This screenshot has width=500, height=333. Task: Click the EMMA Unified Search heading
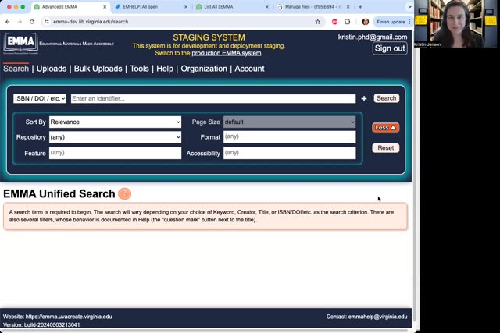tap(59, 193)
